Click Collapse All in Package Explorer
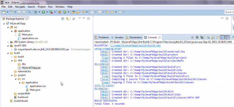The height and width of the screenshot is (107, 234). [x=63, y=19]
